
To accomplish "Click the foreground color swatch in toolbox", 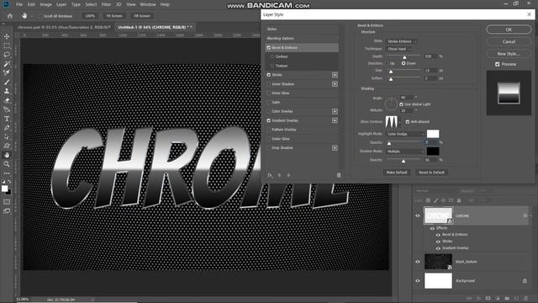I will [x=4, y=189].
